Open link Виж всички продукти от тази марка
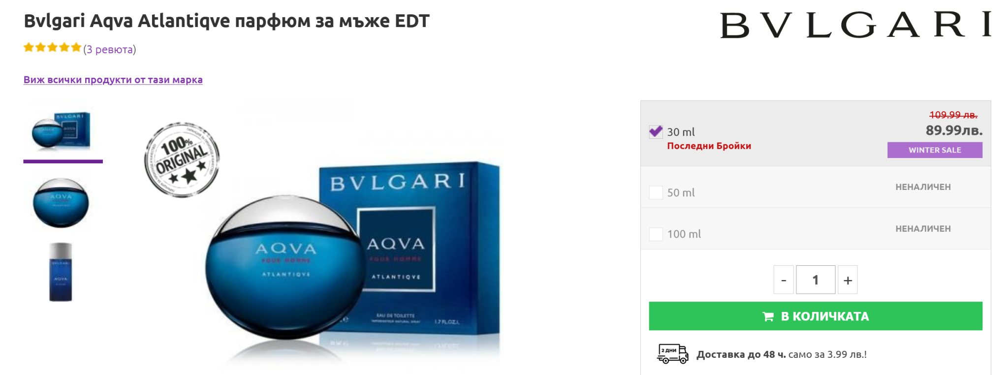 point(113,80)
